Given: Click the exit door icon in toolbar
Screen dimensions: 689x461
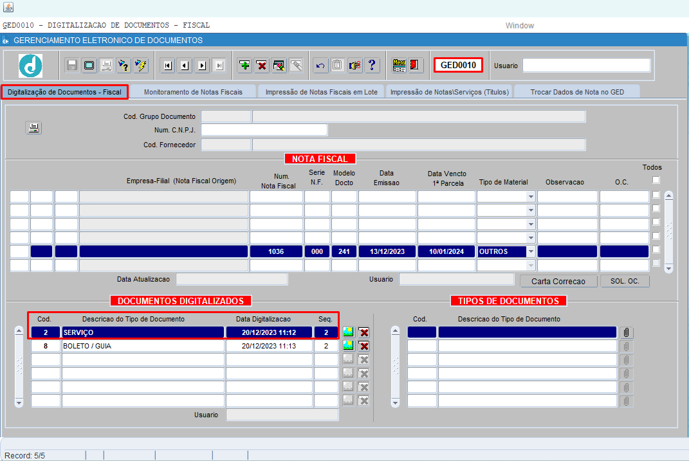Looking at the screenshot, I should click(x=415, y=65).
